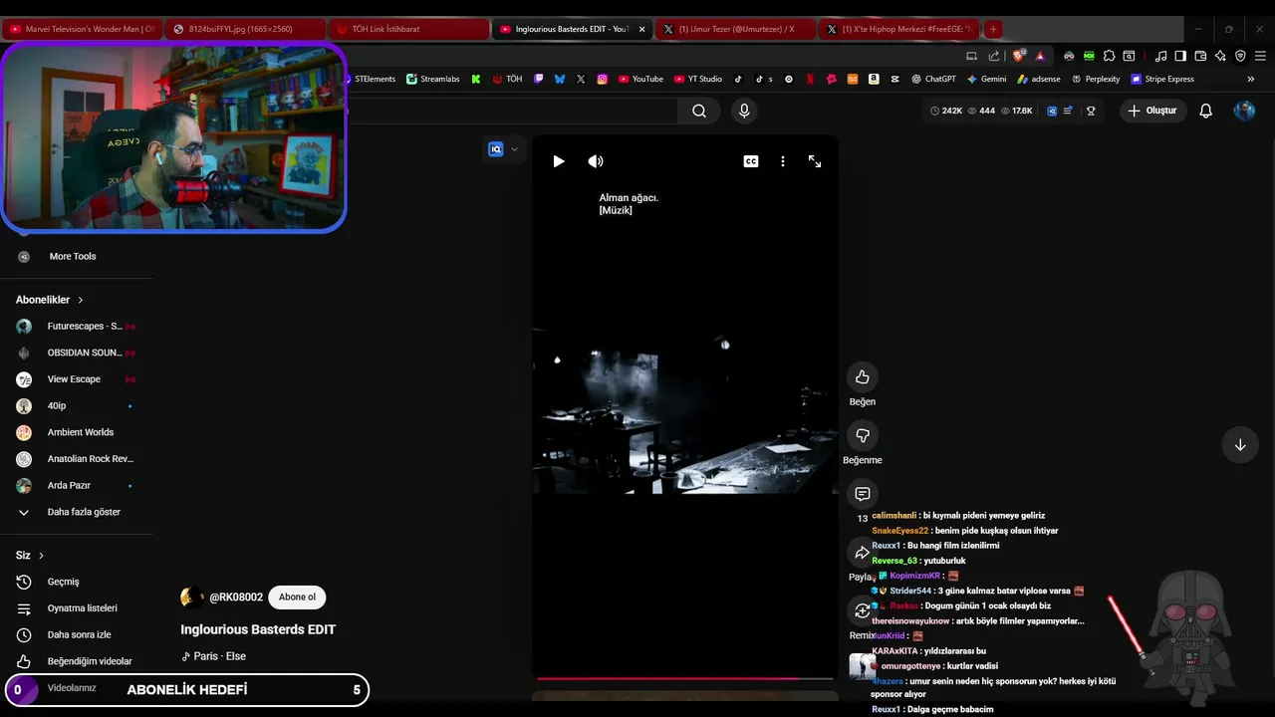
Task: Open the comments panel showing 13 comments
Action: pyautogui.click(x=863, y=494)
